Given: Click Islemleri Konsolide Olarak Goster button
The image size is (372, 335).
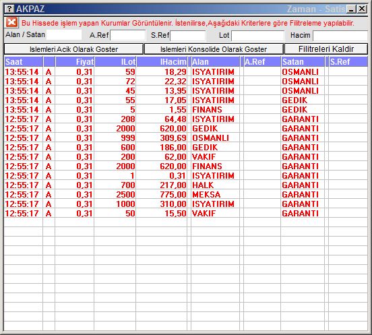Looking at the screenshot, I should tap(214, 49).
